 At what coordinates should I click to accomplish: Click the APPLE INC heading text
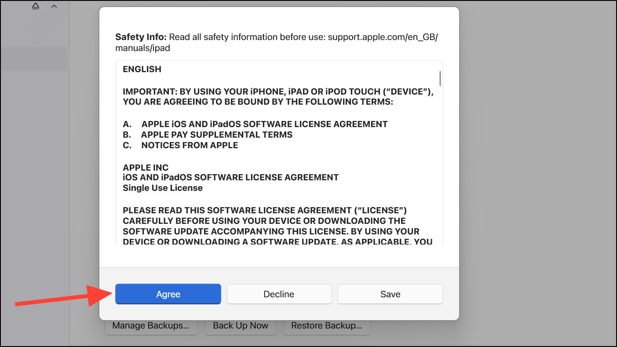[146, 168]
